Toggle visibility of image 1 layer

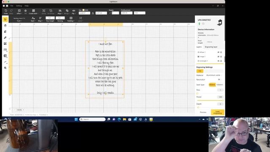point(219,57)
